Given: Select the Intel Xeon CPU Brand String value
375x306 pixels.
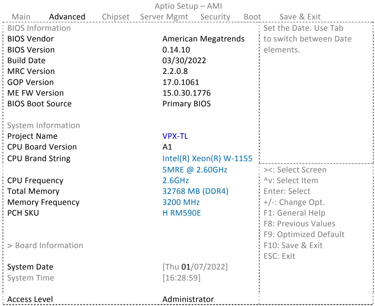Looking at the screenshot, I should (207, 164).
